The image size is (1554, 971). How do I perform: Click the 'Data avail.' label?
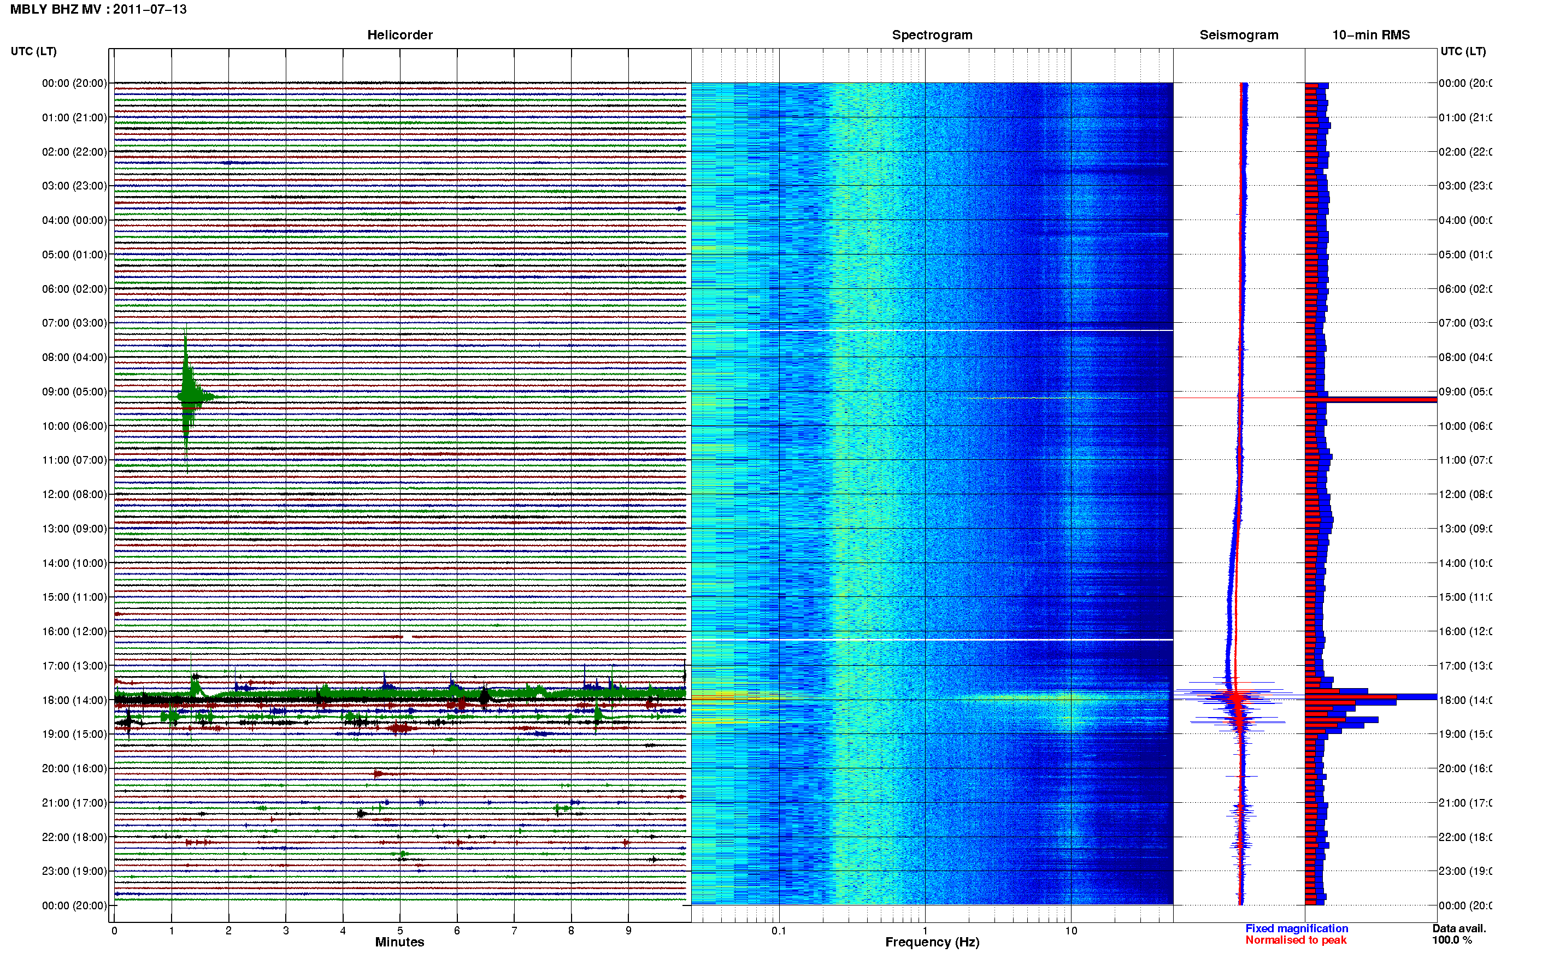1459,928
